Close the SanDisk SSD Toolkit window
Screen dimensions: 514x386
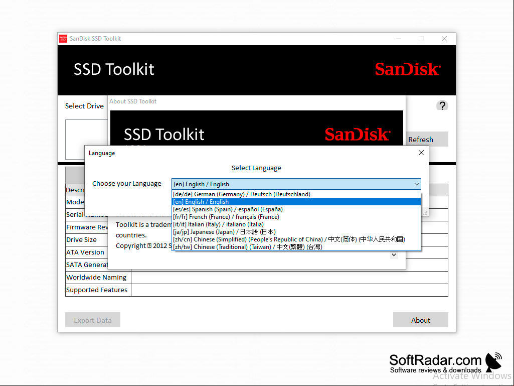coord(444,39)
